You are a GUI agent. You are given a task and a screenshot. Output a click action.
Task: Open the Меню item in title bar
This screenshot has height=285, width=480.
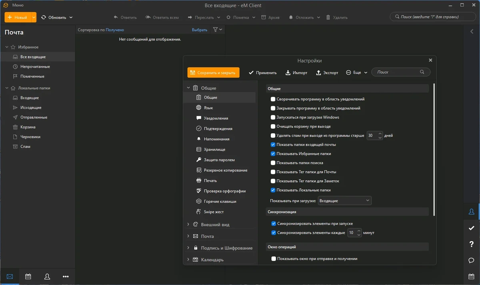click(x=18, y=5)
